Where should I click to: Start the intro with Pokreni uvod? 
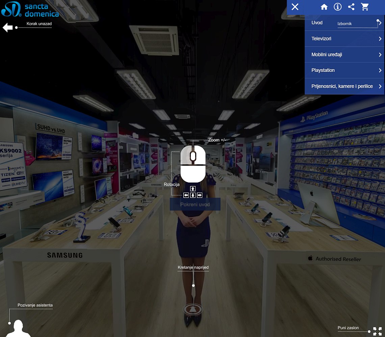195,204
